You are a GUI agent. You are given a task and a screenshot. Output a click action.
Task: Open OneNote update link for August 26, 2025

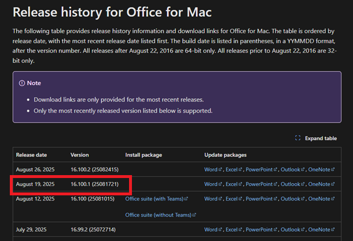click(x=321, y=169)
